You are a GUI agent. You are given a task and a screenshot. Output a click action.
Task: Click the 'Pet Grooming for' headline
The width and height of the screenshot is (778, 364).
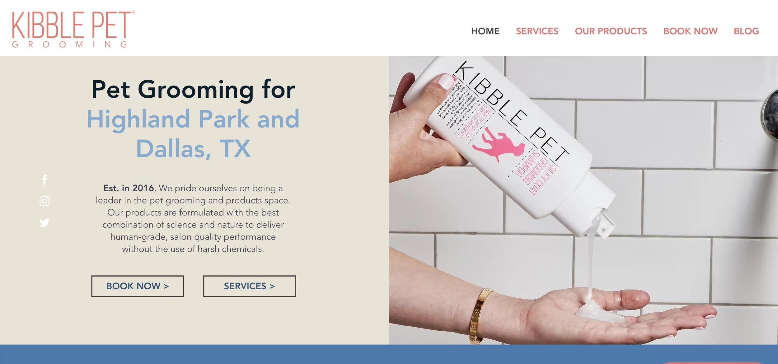193,90
